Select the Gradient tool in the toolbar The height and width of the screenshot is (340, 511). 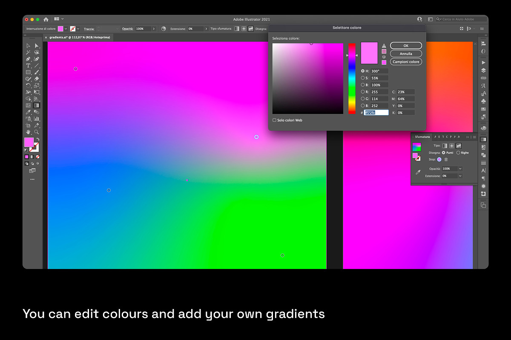pyautogui.click(x=37, y=105)
